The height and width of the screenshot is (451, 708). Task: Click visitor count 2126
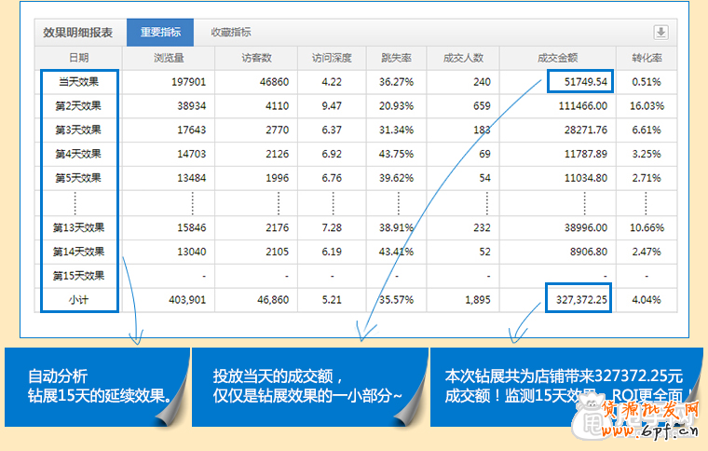coord(278,154)
